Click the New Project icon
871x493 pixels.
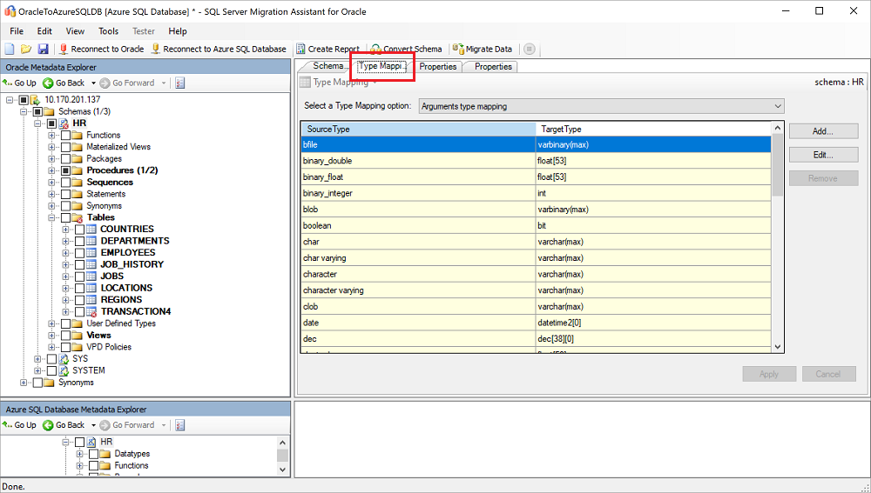click(x=10, y=50)
